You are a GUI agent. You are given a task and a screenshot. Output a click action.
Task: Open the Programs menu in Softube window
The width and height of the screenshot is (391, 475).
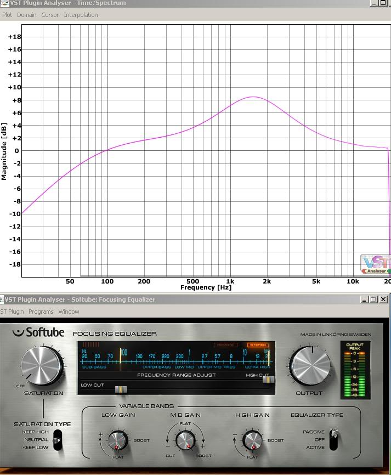click(x=41, y=312)
